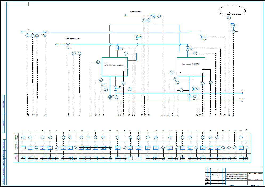The image size is (265, 187).
Task: Click the burner double-circle under left boiler
Action: click(110, 97)
